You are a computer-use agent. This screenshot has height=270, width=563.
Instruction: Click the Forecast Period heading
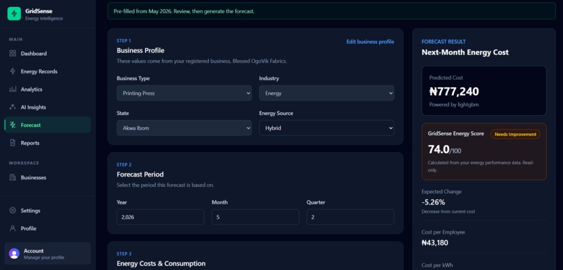pyautogui.click(x=140, y=174)
